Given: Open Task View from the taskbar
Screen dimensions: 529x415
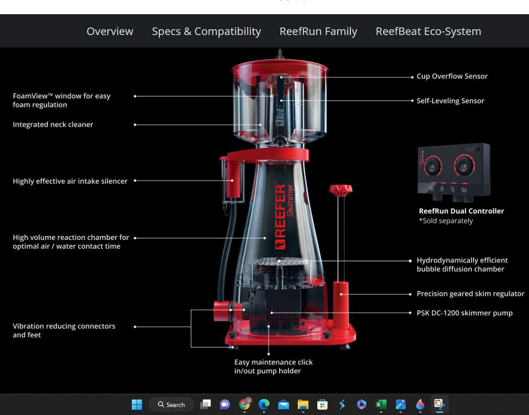Looking at the screenshot, I should pos(205,404).
